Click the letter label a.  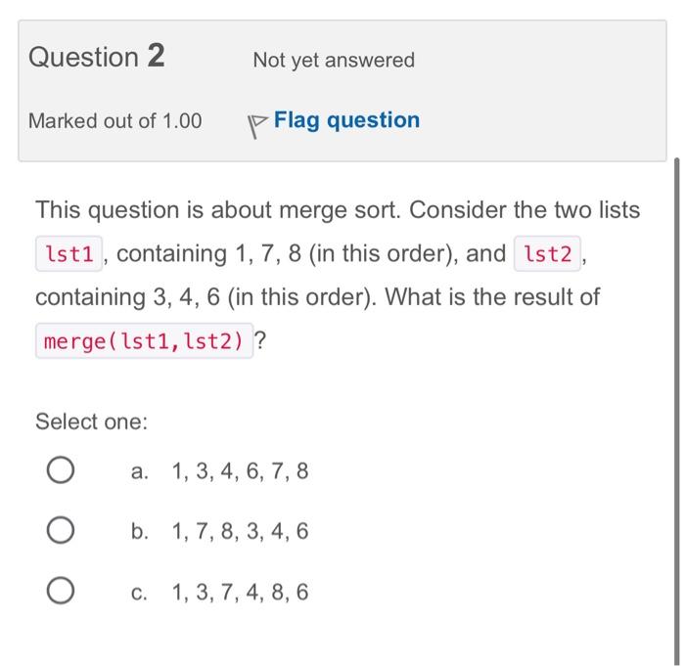(x=139, y=471)
